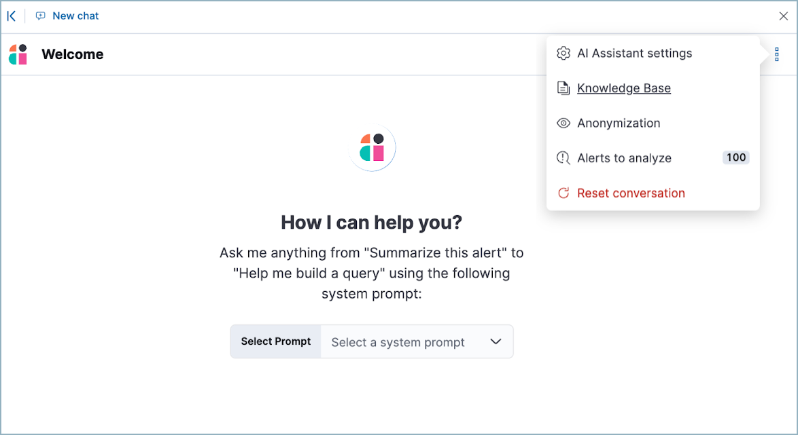Collapse the panel using the left arrow icon

pos(11,15)
